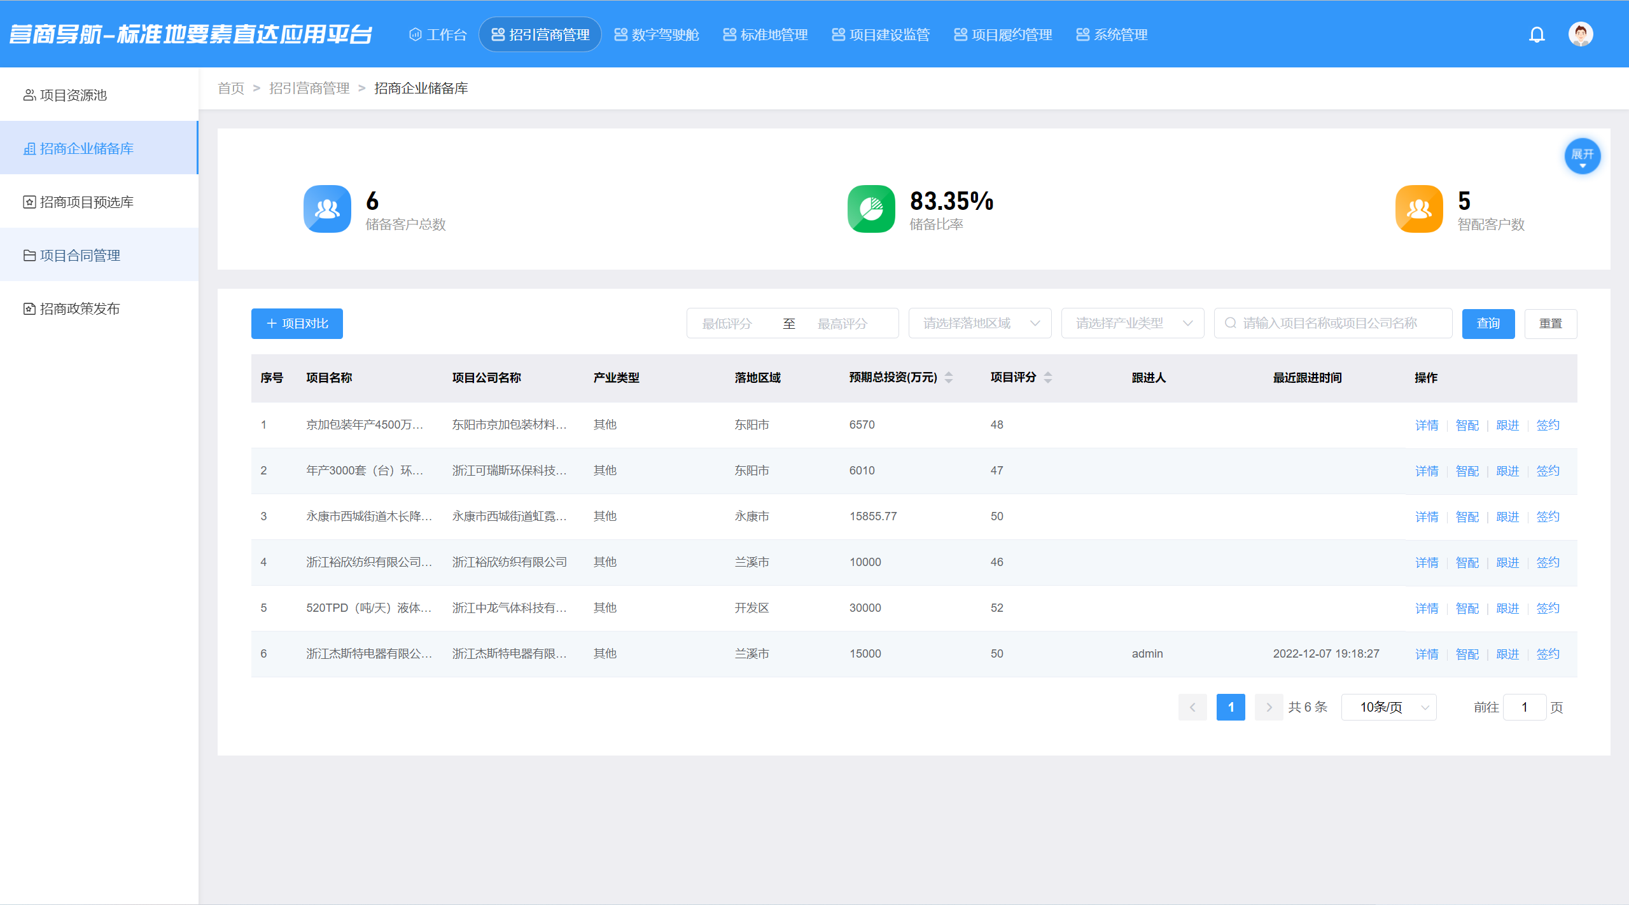Open the 请选择落地区域 dropdown
Viewport: 1629px width, 905px height.
click(980, 324)
